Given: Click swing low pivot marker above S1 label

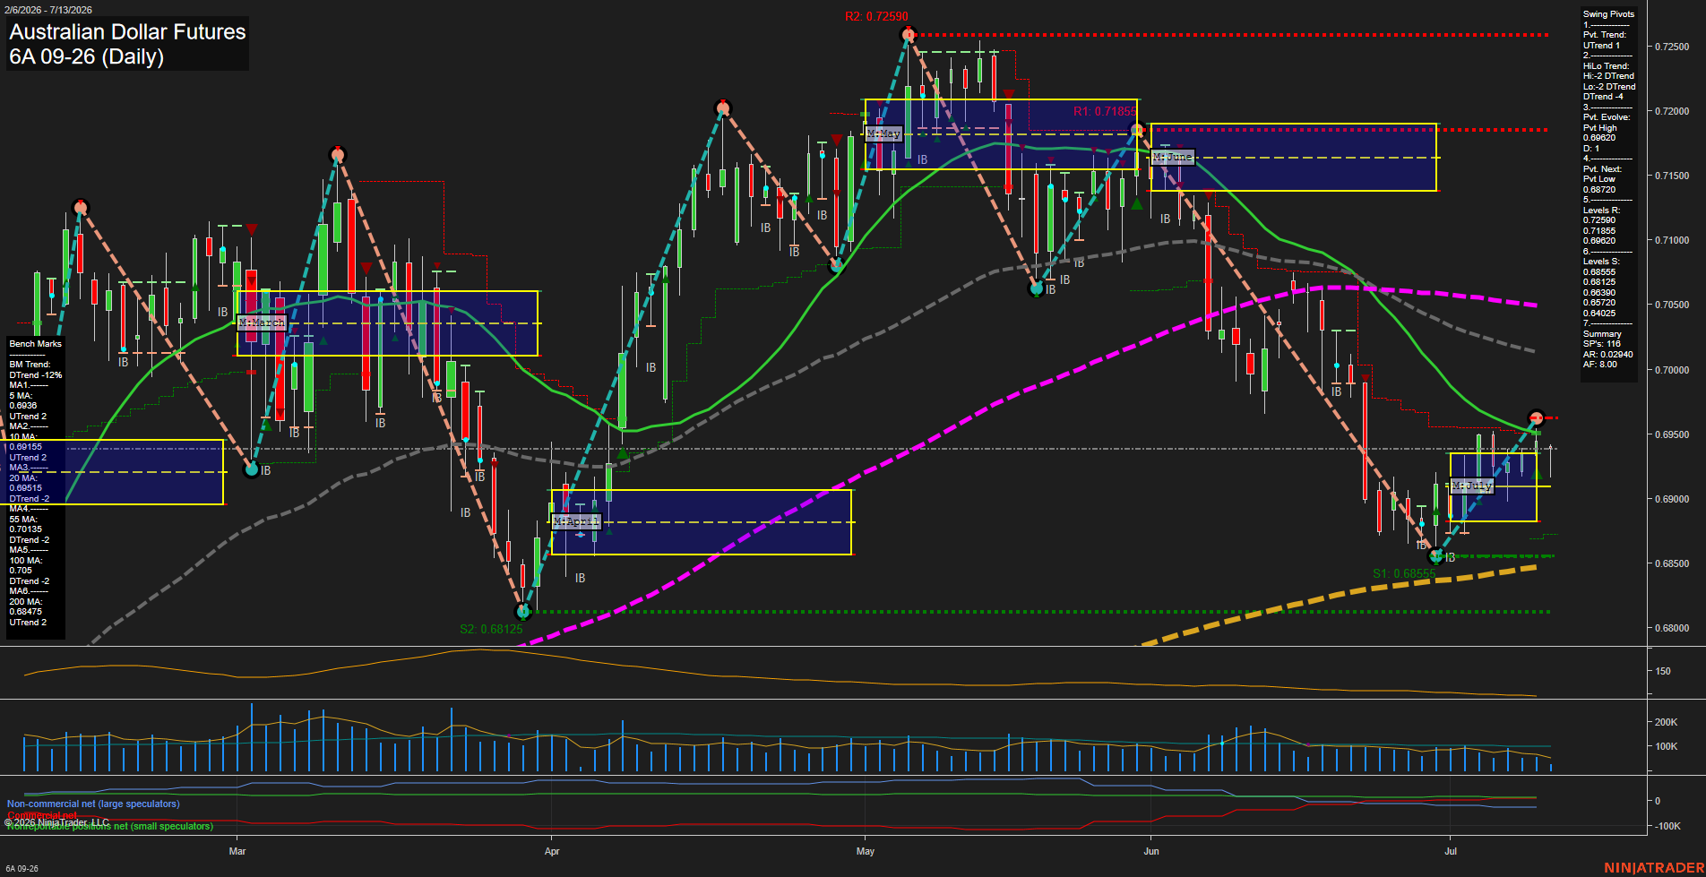Looking at the screenshot, I should coord(1436,556).
